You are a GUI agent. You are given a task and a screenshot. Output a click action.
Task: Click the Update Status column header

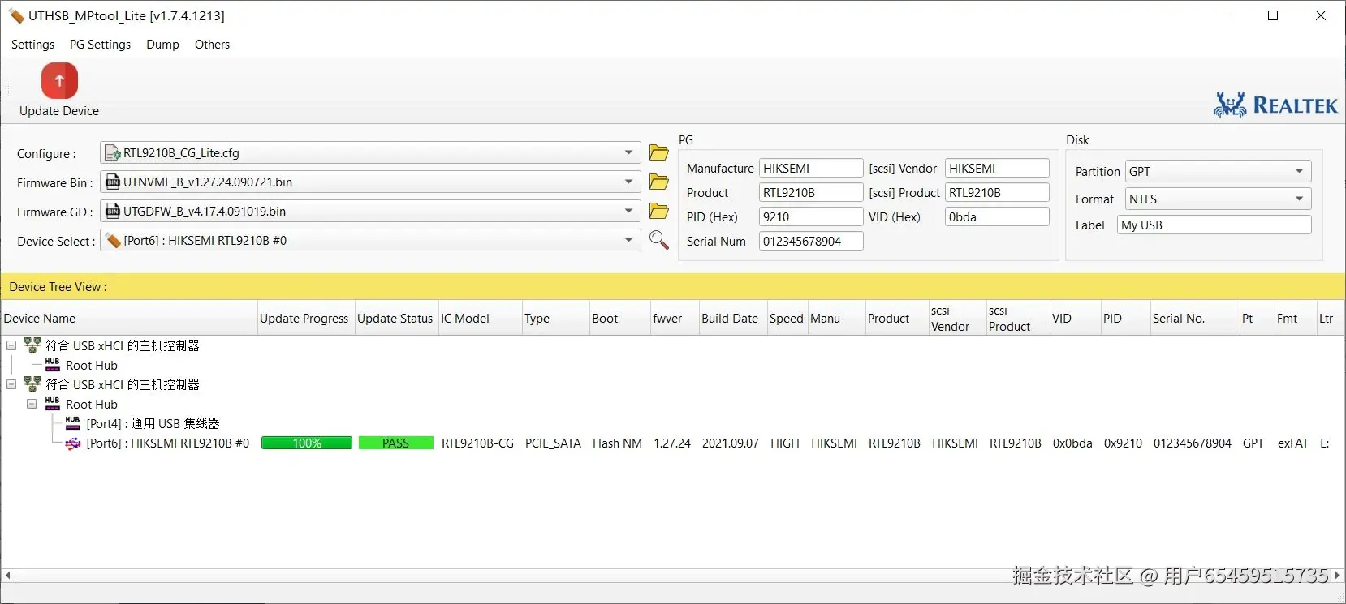(x=396, y=319)
